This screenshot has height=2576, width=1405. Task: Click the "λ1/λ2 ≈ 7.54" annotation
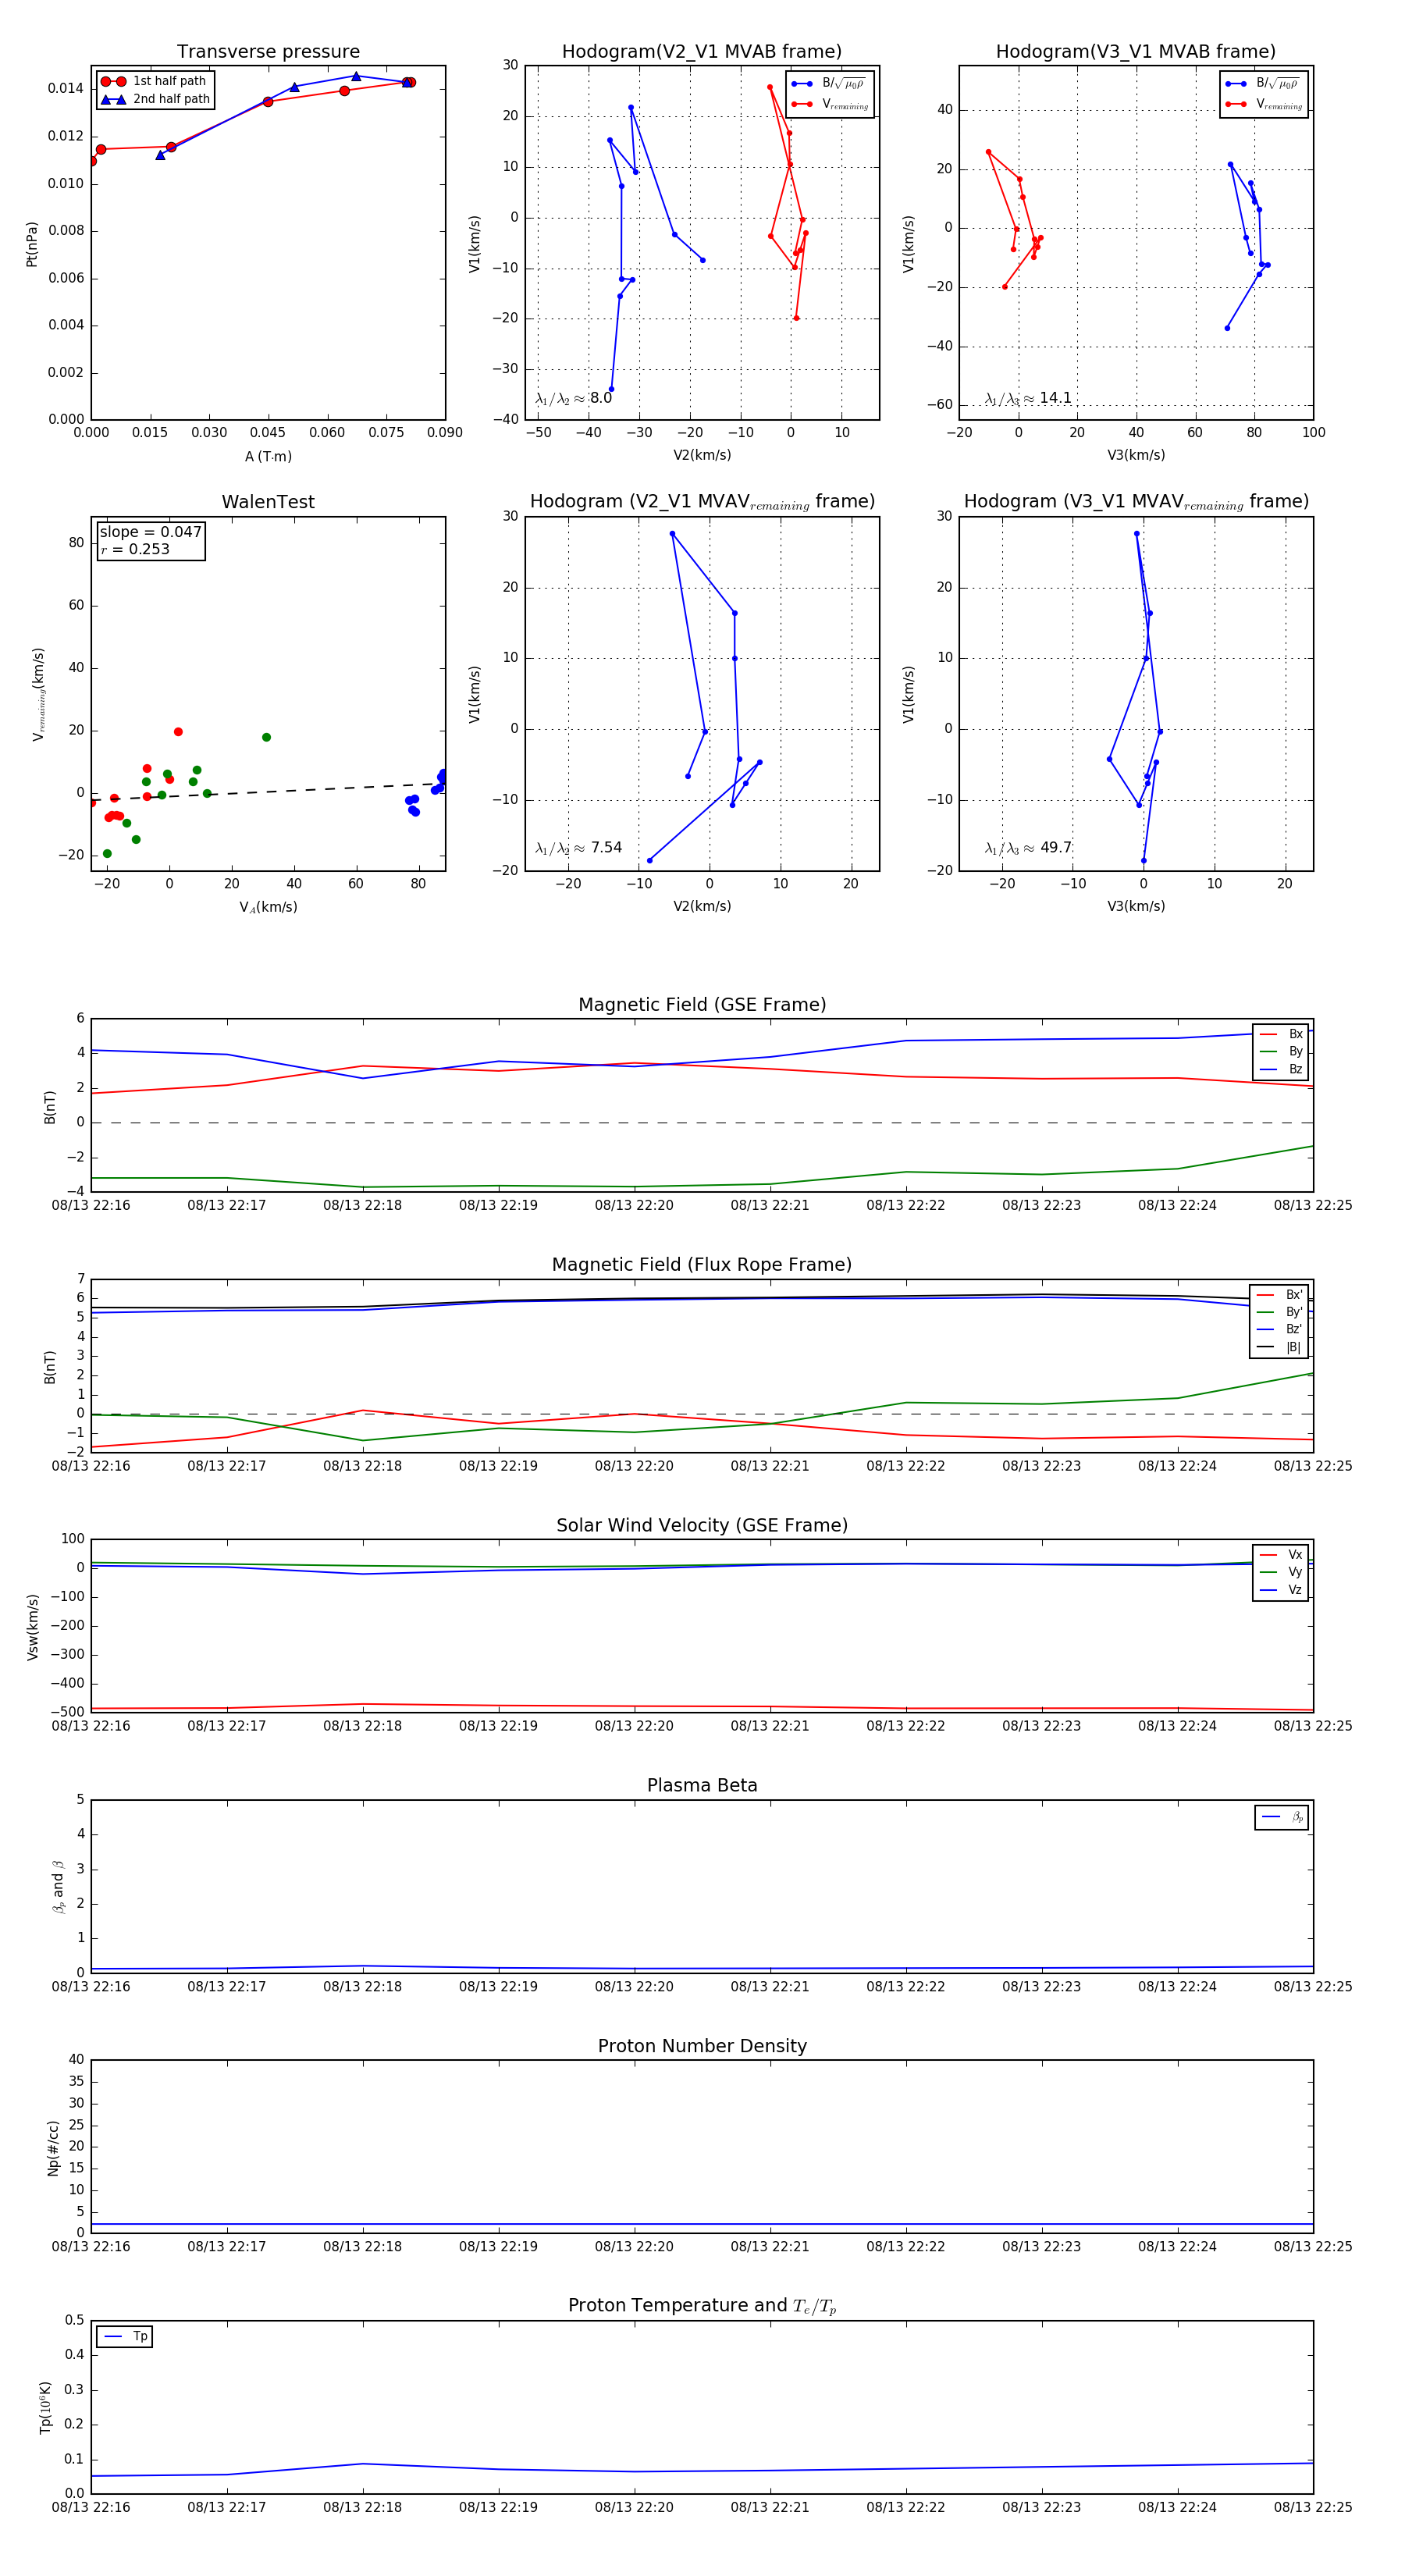(578, 848)
